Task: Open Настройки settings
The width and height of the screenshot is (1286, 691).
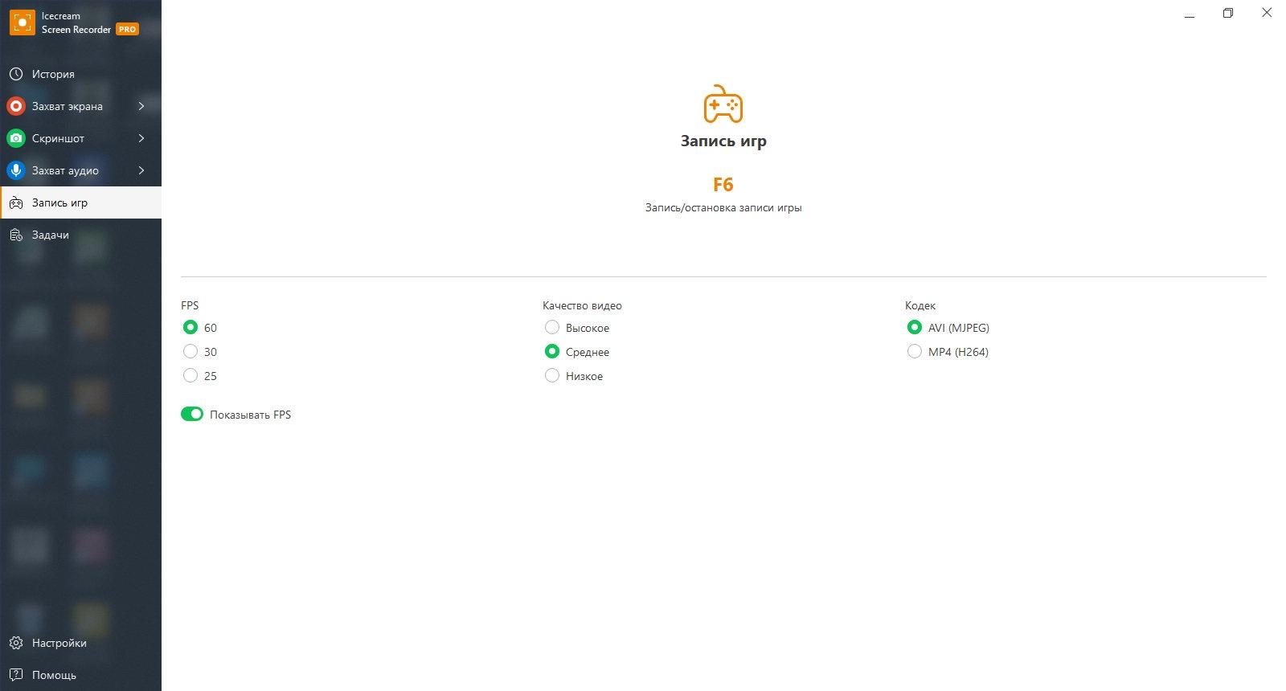Action: tap(80, 643)
